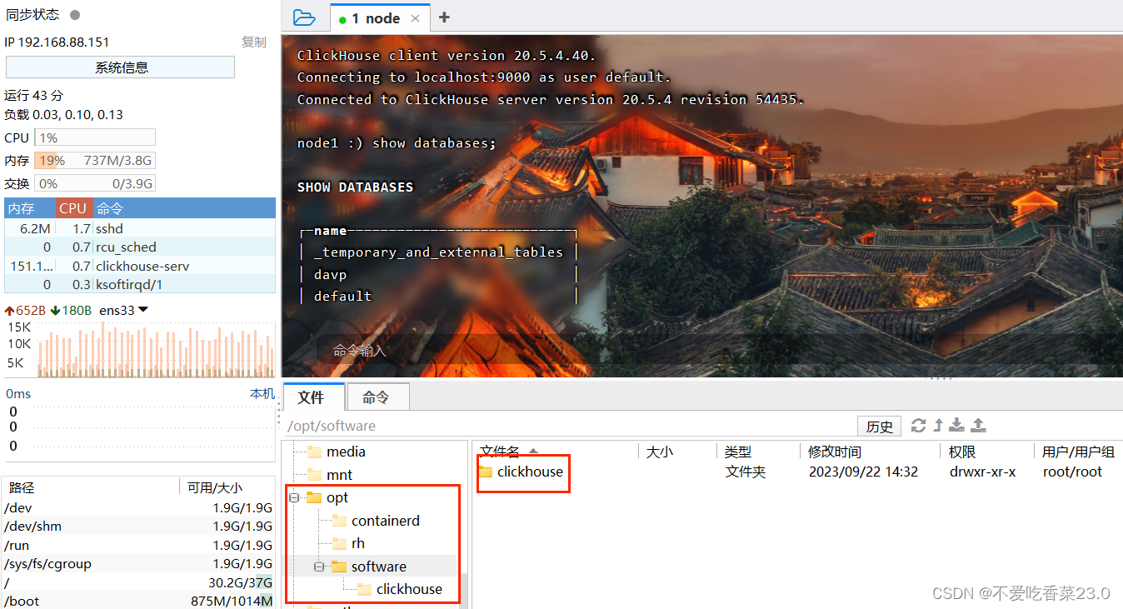Switch to the 命令 commands tab
Screen dimensions: 1123x609
click(377, 397)
